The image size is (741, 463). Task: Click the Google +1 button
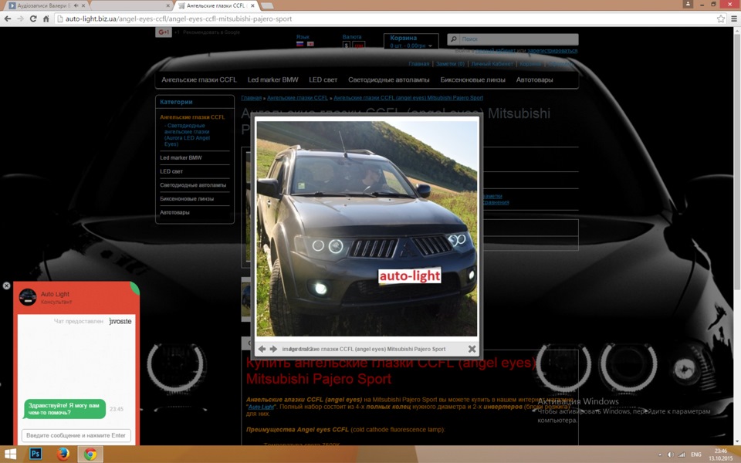164,32
